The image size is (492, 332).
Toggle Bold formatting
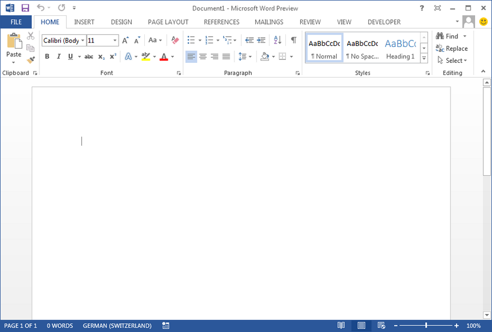coord(47,57)
